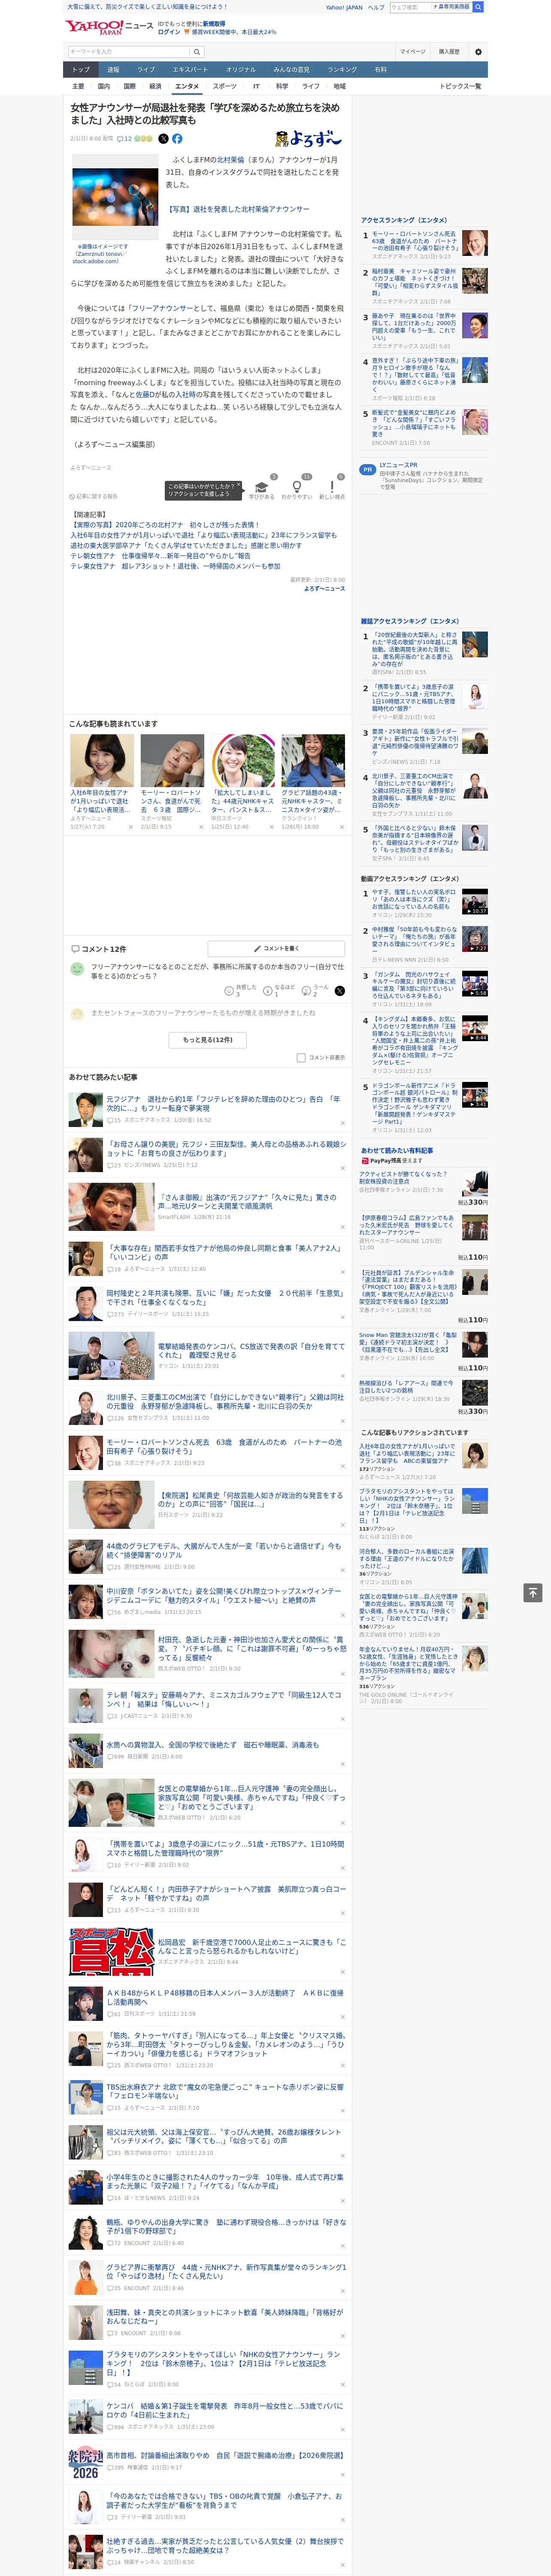
Task: Click the コメントを書く button
Action: 276,948
